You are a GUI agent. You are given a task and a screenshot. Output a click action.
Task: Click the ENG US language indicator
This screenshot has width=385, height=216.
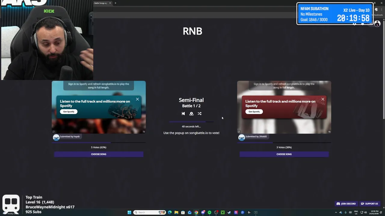point(356,212)
